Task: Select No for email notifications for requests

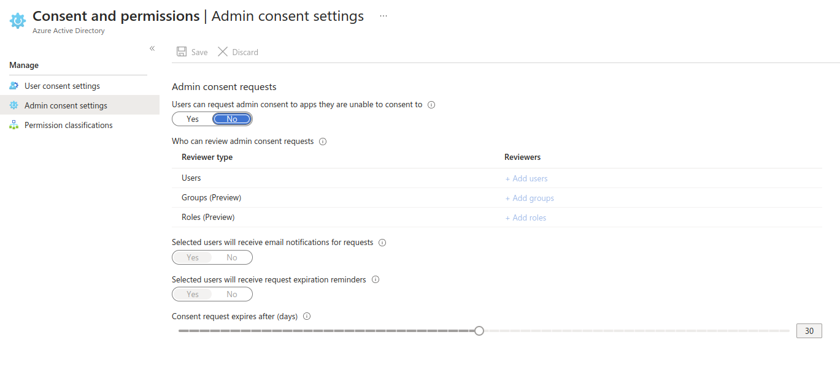Action: coord(232,258)
